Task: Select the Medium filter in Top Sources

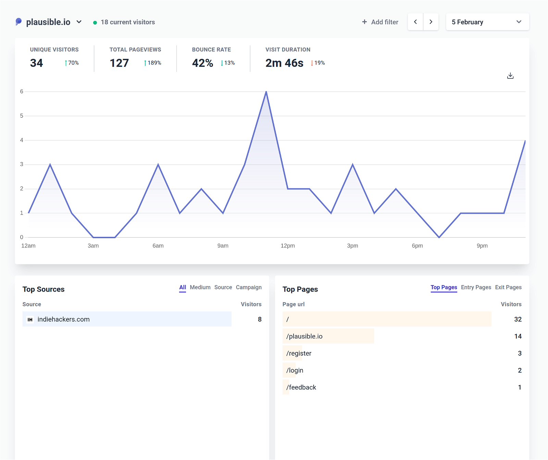Action: (x=200, y=287)
